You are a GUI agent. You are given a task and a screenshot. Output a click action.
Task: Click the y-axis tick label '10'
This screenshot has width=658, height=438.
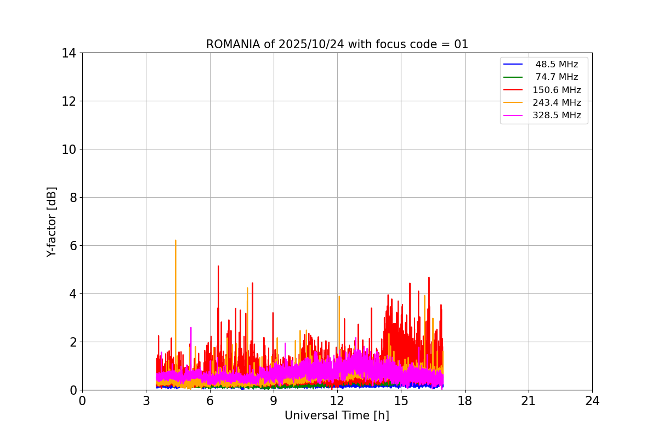[69, 149]
